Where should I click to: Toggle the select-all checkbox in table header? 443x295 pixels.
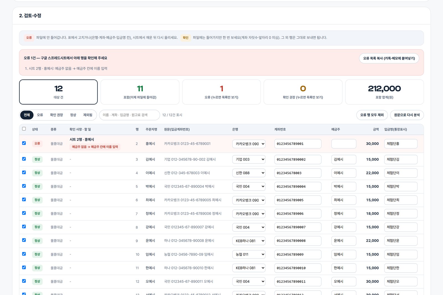24,129
